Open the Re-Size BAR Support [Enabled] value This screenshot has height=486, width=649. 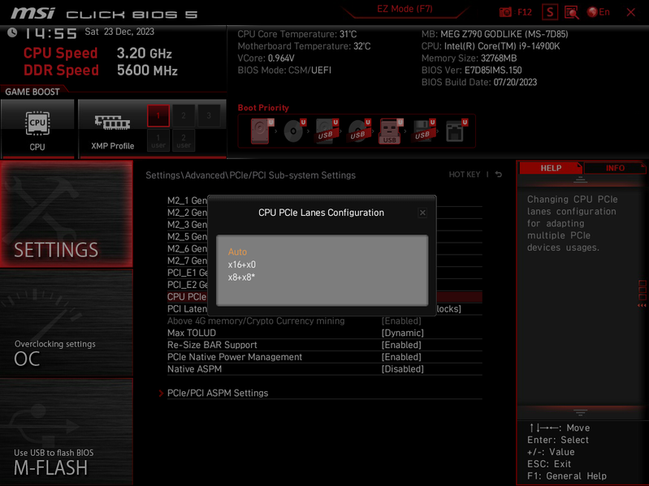[x=401, y=345]
